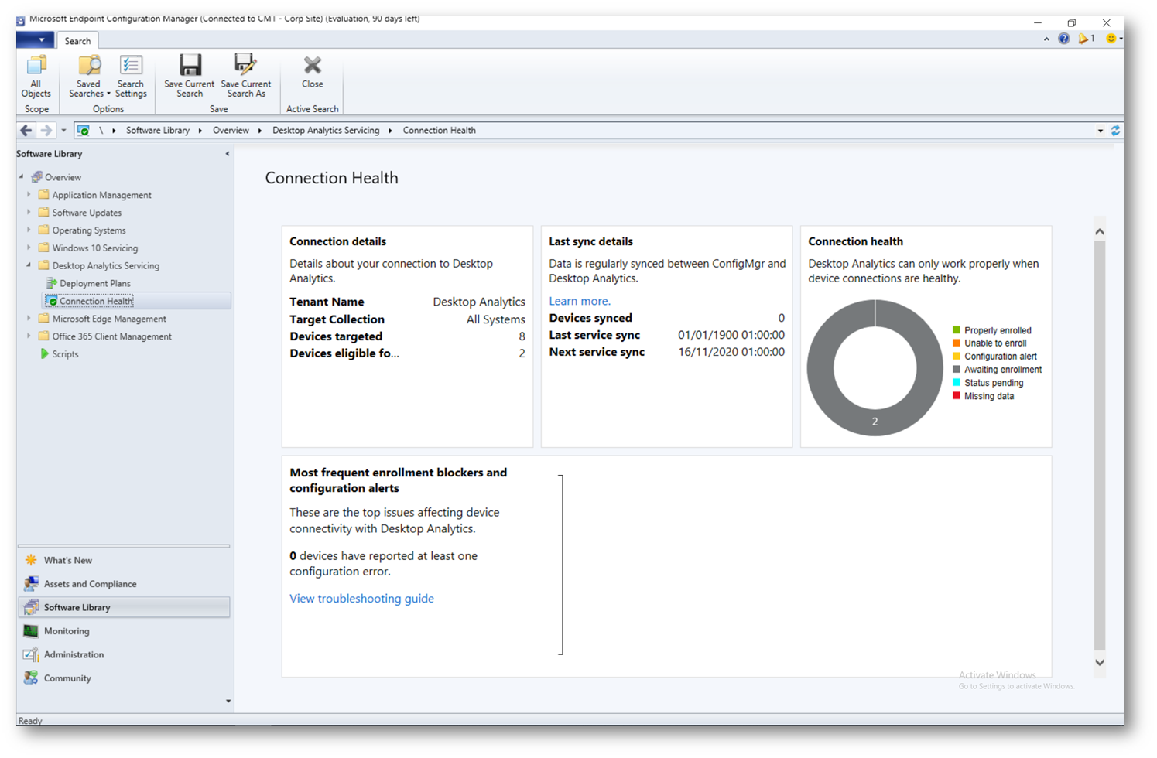Select the Connection Health node
Viewport: 1157px width, 758px height.
pyautogui.click(x=96, y=302)
